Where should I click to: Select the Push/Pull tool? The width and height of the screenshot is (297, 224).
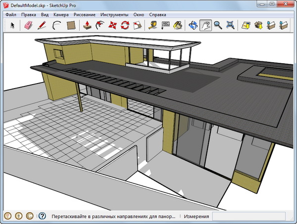tap(87, 26)
